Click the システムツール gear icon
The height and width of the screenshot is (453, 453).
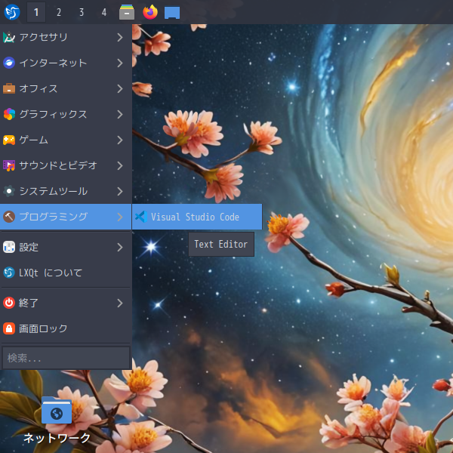(9, 191)
